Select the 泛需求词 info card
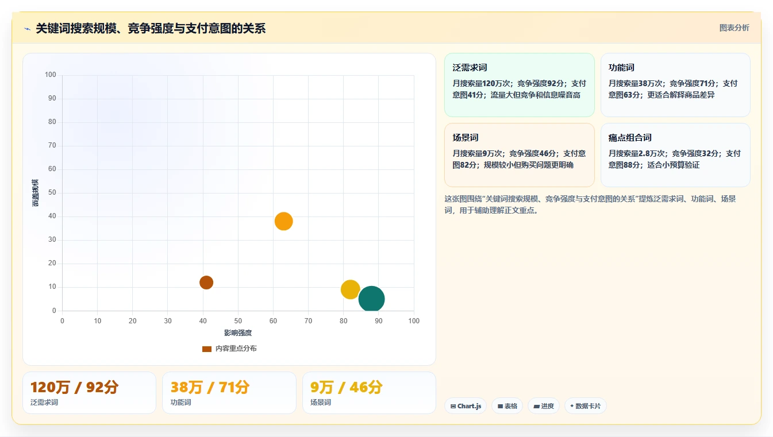 click(x=519, y=85)
